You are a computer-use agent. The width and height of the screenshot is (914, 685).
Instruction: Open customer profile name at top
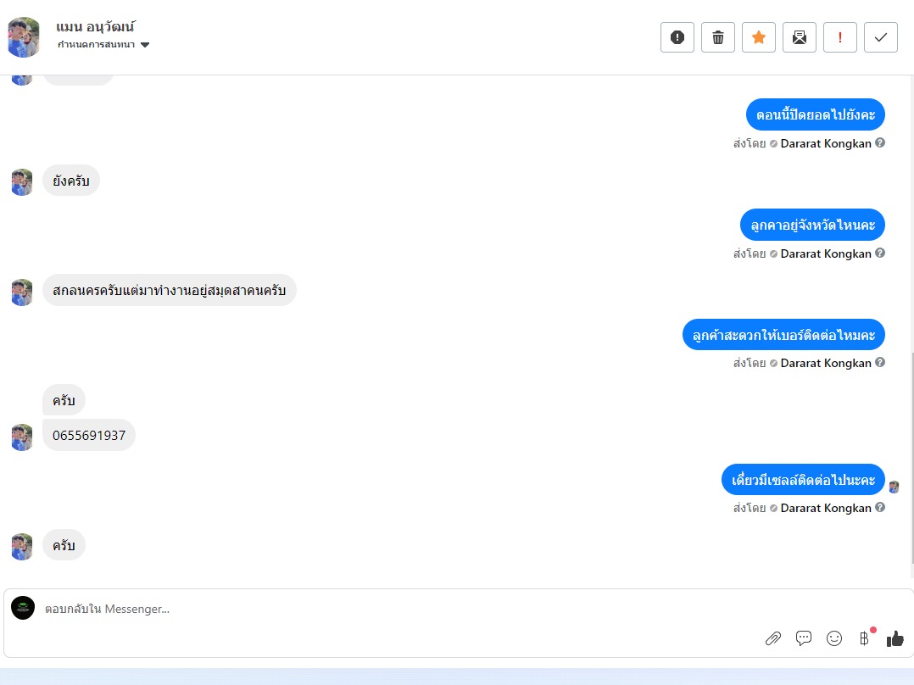(96, 27)
